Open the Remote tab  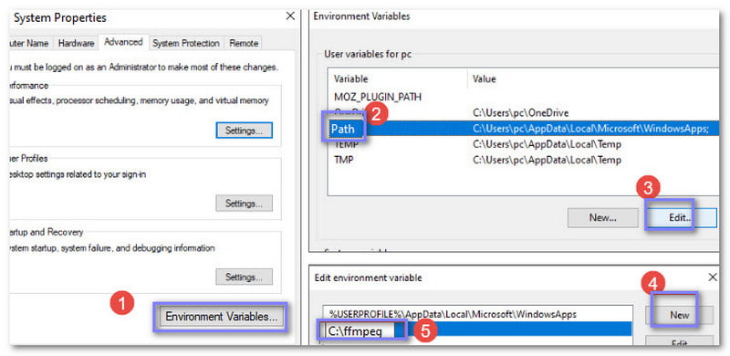(244, 43)
